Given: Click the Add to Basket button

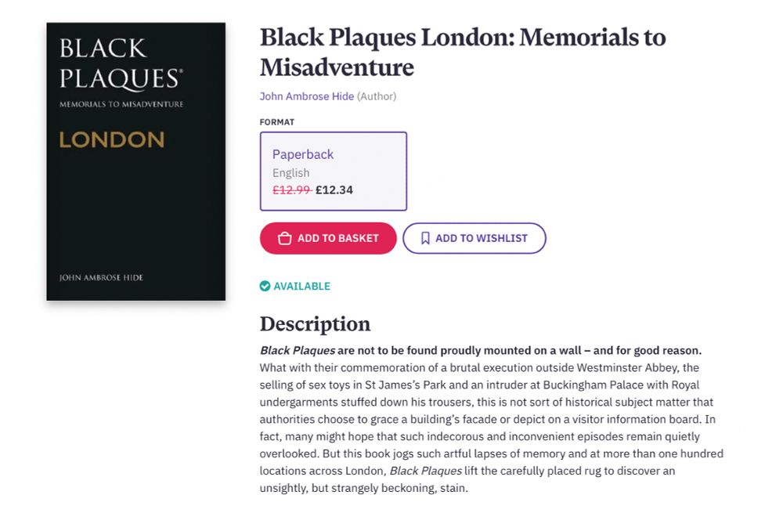Looking at the screenshot, I should coord(327,237).
